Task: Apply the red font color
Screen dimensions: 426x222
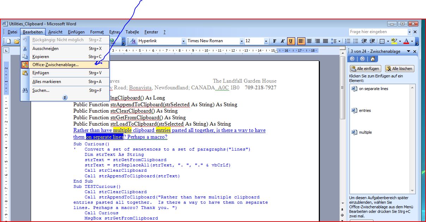Action: (x=406, y=41)
